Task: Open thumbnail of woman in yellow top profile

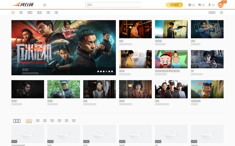Action: tap(135, 59)
